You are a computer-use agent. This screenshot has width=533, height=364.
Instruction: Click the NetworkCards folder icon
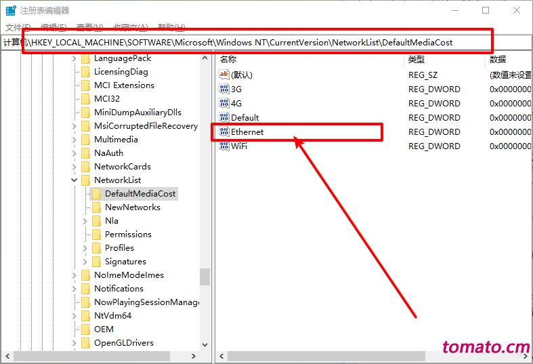[85, 167]
